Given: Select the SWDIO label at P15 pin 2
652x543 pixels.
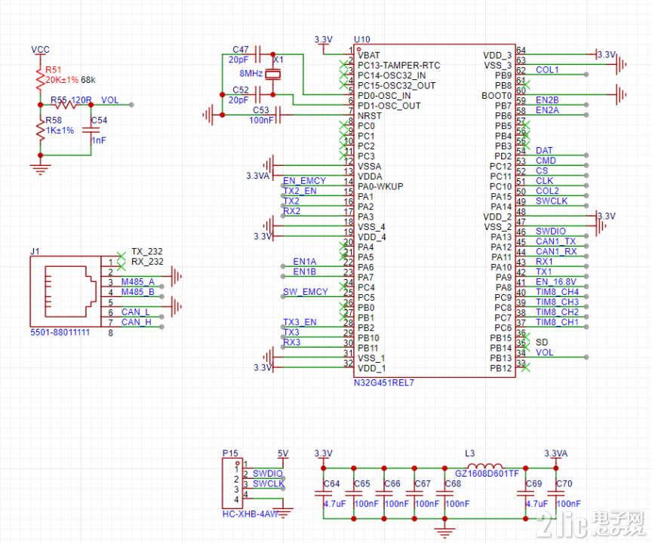Looking at the screenshot, I should tap(267, 474).
